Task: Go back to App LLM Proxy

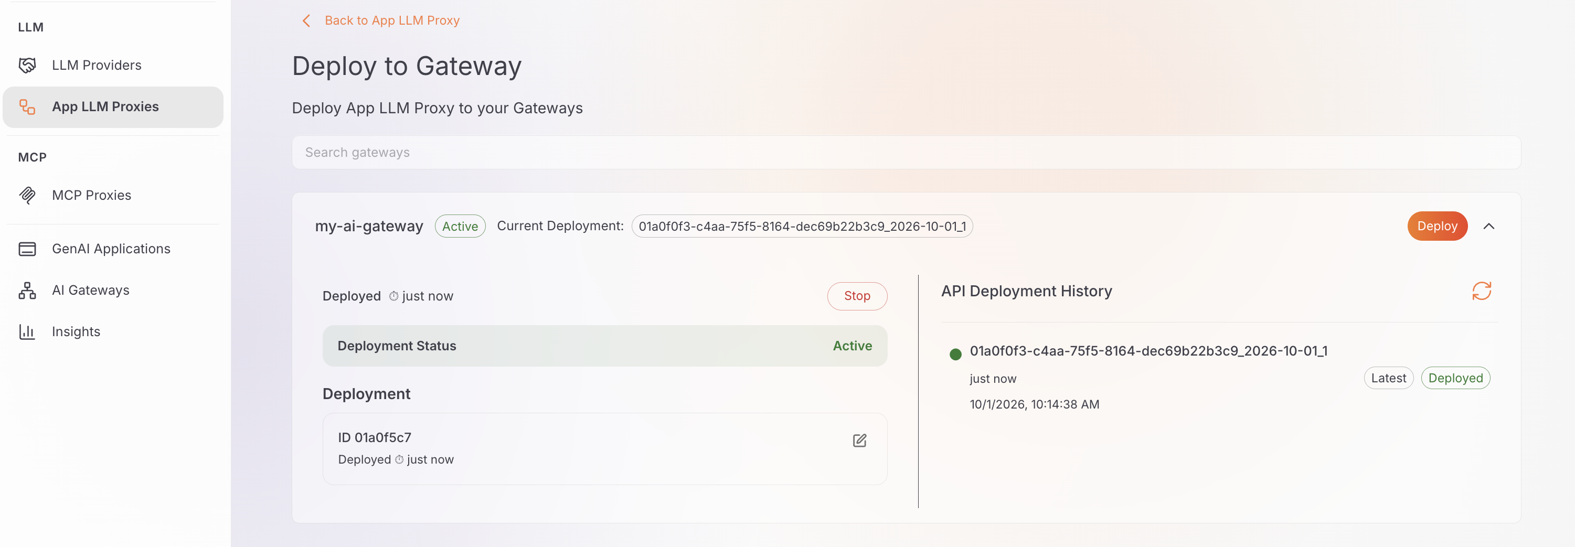Action: pyautogui.click(x=392, y=21)
